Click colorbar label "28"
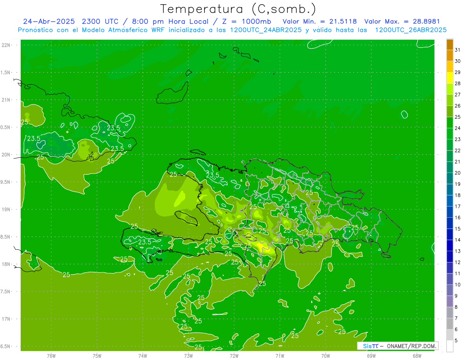The height and width of the screenshot is (361, 468). (457, 83)
